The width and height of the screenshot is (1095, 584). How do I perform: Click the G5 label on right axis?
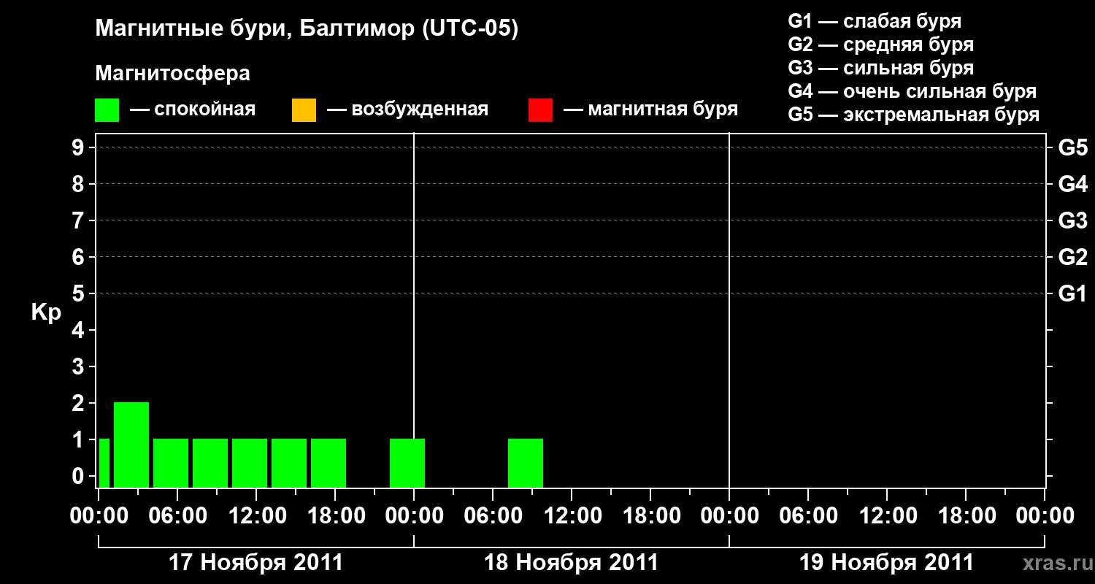click(x=1073, y=147)
